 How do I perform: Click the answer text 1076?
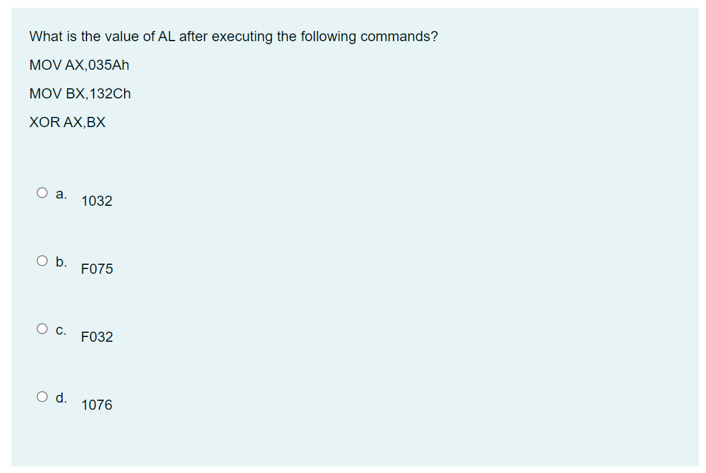97,405
